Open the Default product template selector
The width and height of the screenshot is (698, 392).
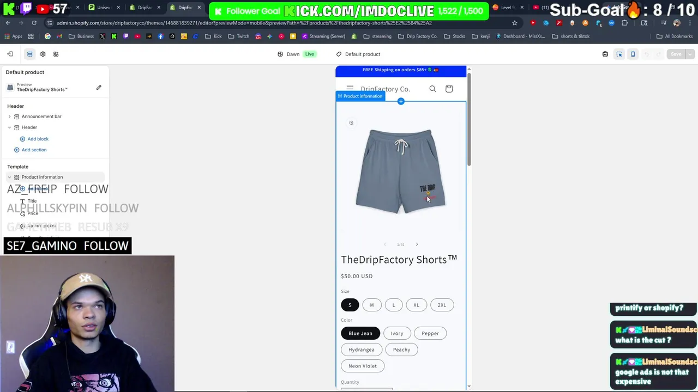(x=358, y=54)
